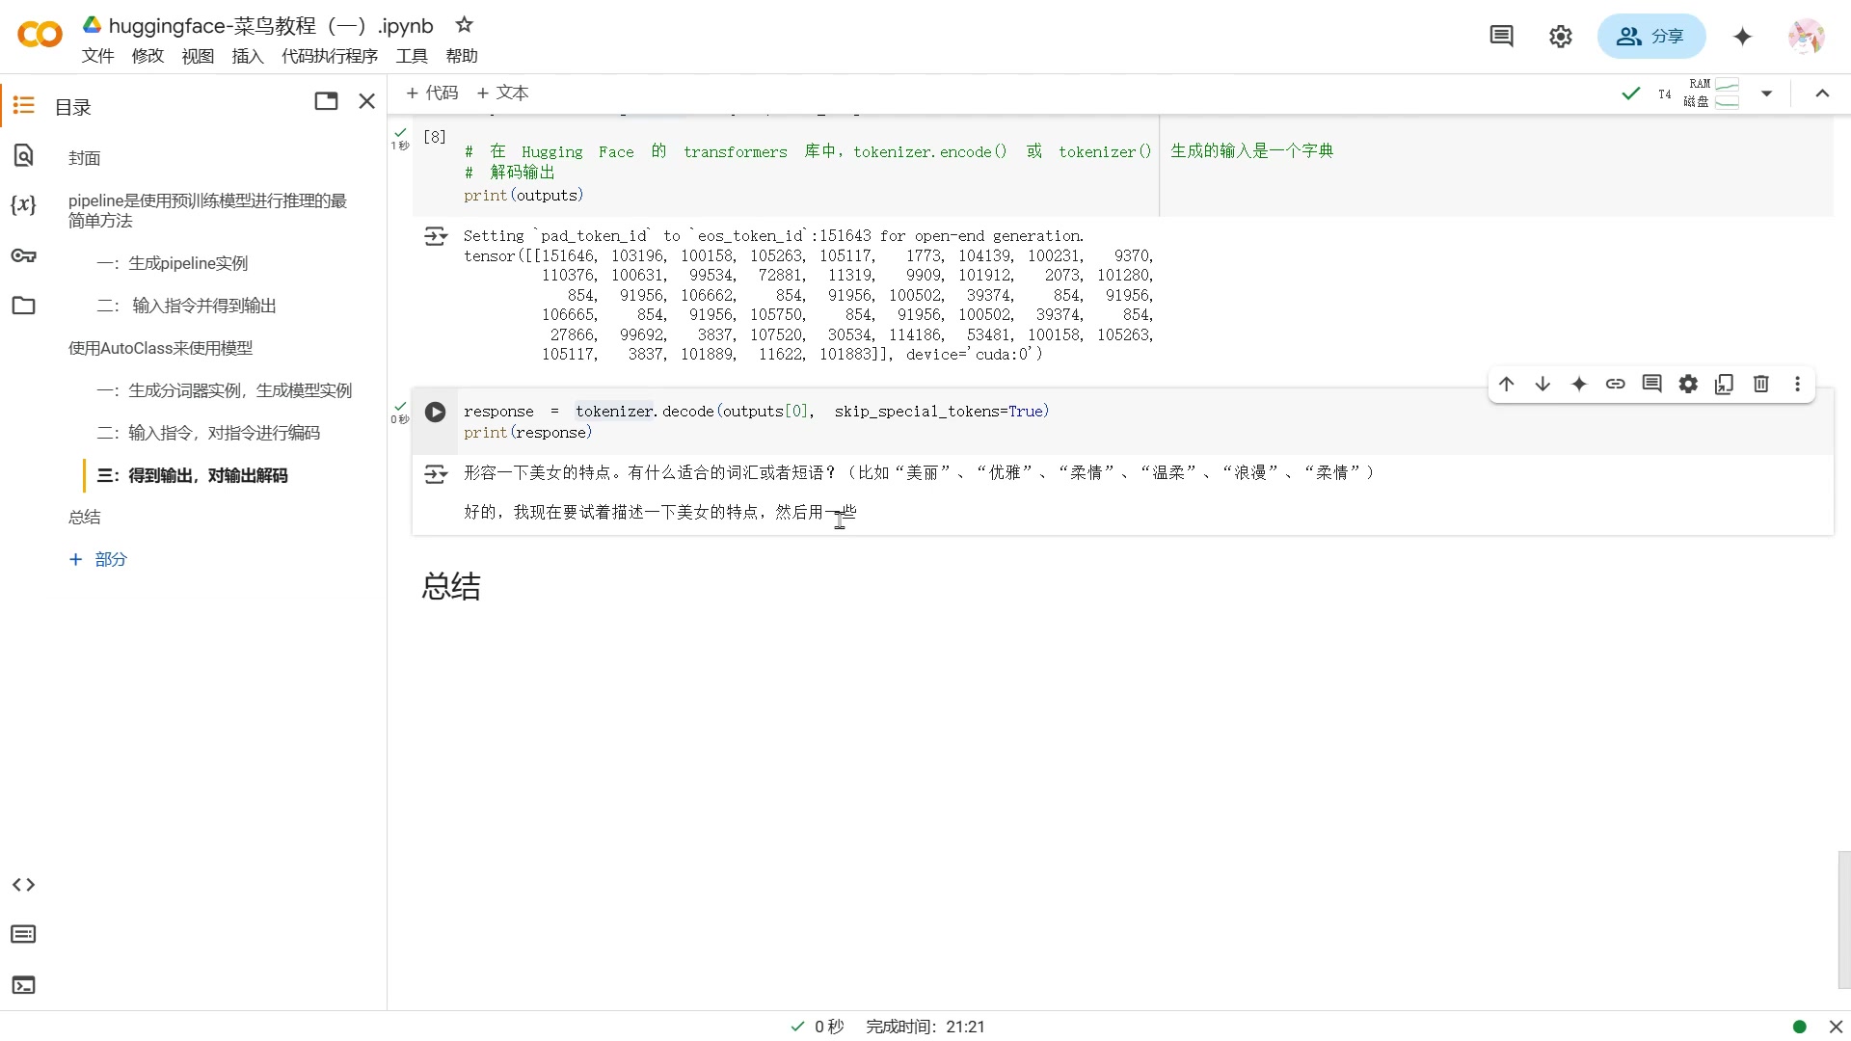The height and width of the screenshot is (1041, 1851).
Task: Launch a terminal from the sidebar
Action: [x=23, y=985]
